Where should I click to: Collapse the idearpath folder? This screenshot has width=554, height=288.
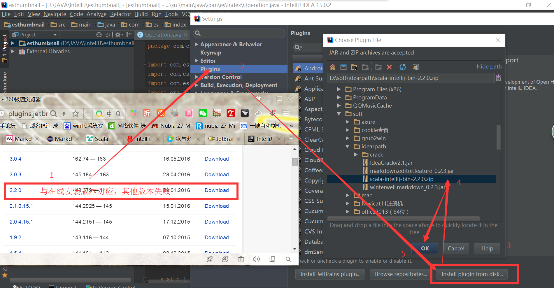click(x=347, y=146)
